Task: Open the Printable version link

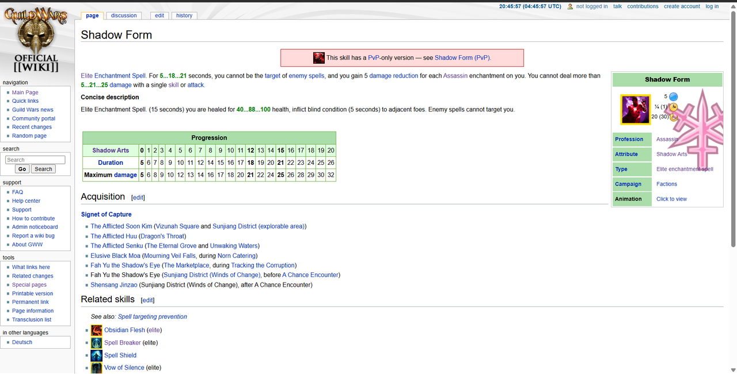Action: 33,294
